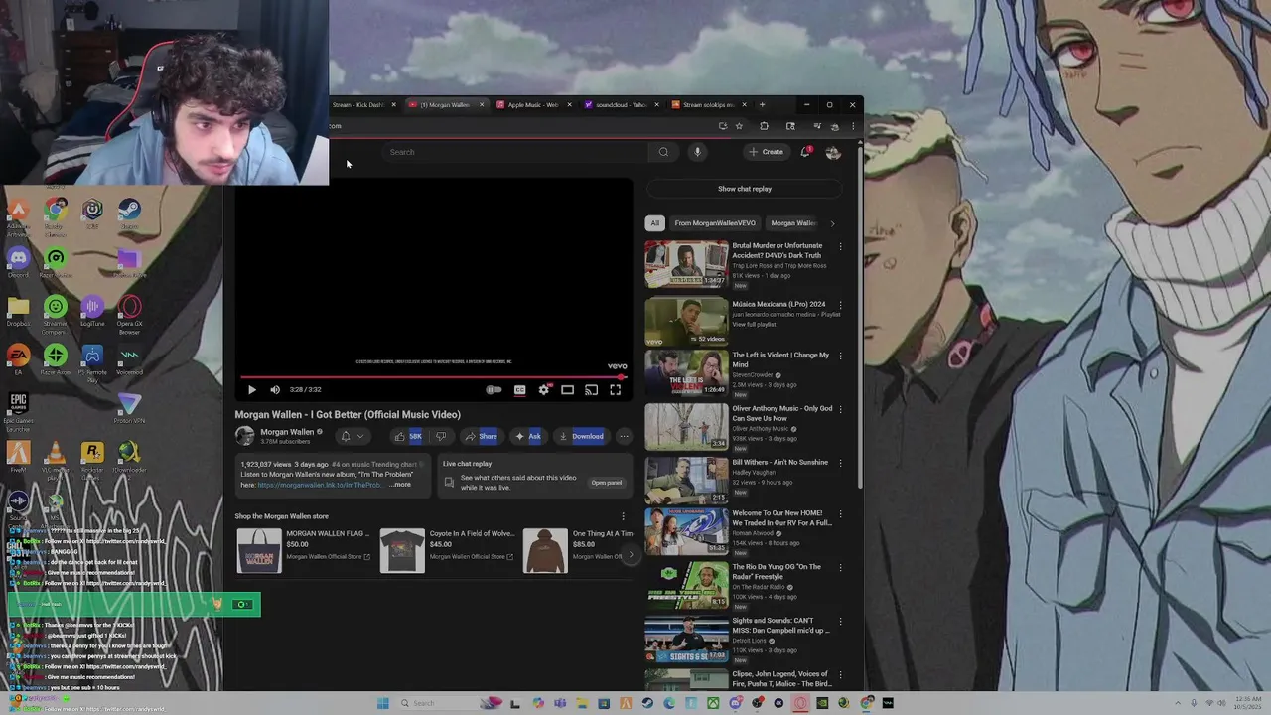Open YouTube player settings gear

[x=543, y=390]
